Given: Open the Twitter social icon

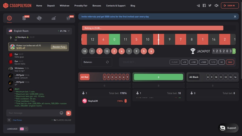Looking at the screenshot, I should coord(210,5).
